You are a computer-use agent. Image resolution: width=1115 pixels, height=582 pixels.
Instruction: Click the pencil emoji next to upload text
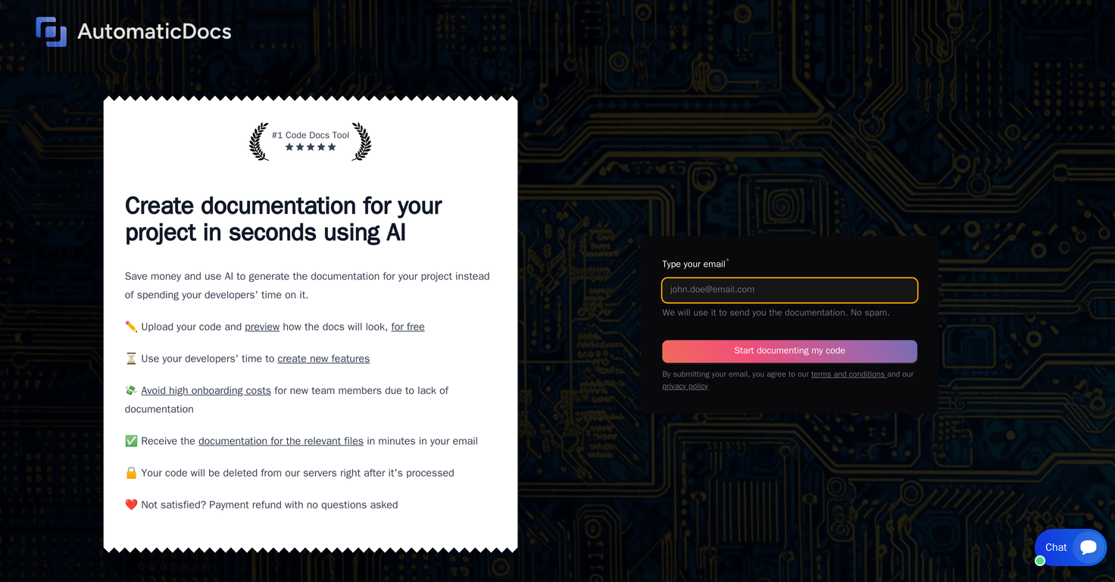click(x=130, y=326)
